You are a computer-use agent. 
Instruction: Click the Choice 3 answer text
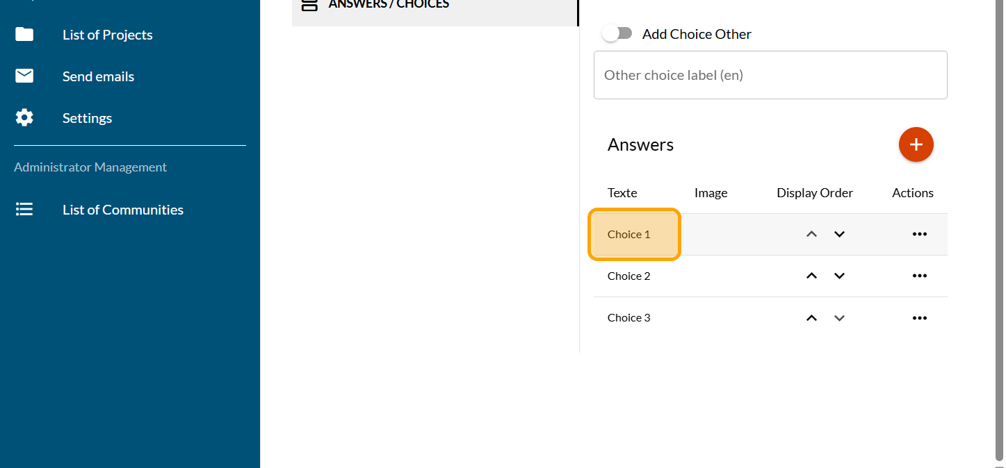point(629,318)
